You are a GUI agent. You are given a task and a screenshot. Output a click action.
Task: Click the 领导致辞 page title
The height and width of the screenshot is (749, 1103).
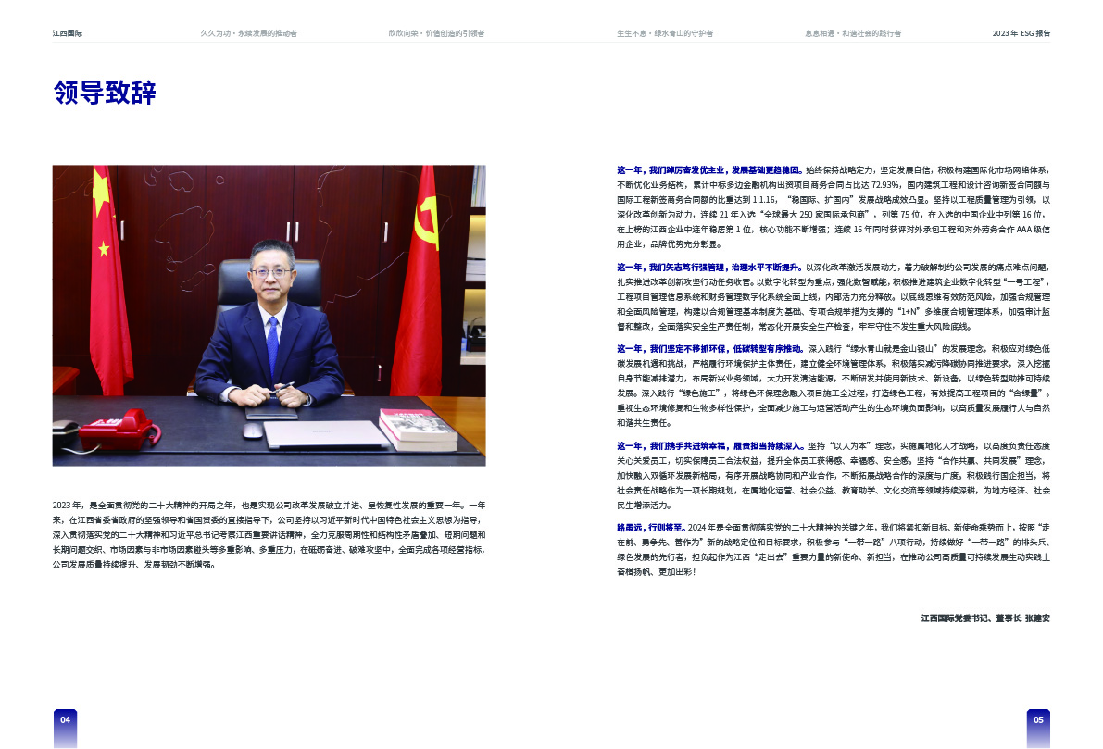(104, 94)
